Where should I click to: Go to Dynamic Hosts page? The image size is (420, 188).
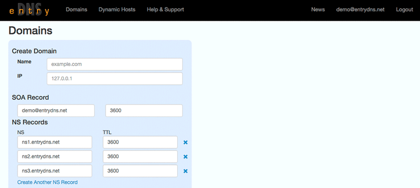click(x=117, y=9)
